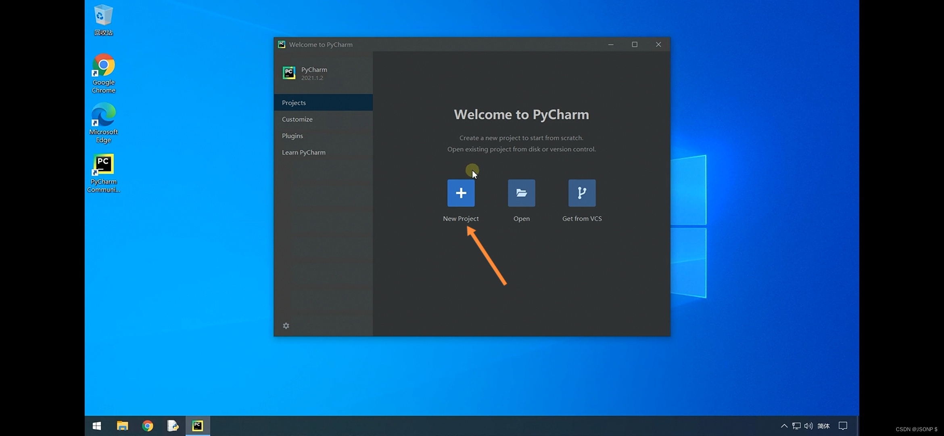Click 'Open existing project from disk or version control.'
Image resolution: width=944 pixels, height=436 pixels.
click(521, 149)
